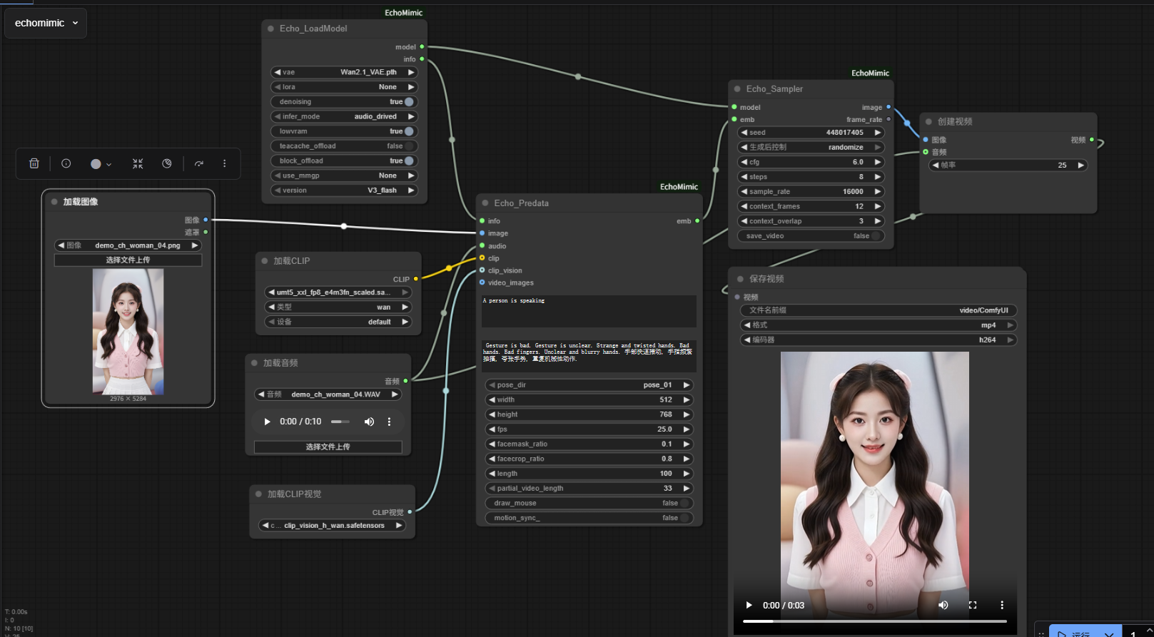
Task: Play the generated video preview
Action: coord(749,605)
